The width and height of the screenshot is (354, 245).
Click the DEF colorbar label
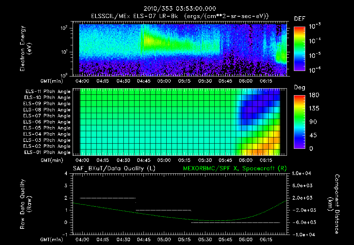300,19
